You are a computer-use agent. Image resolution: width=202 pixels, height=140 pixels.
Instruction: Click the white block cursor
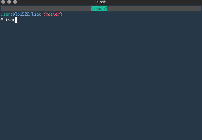coord(16,20)
